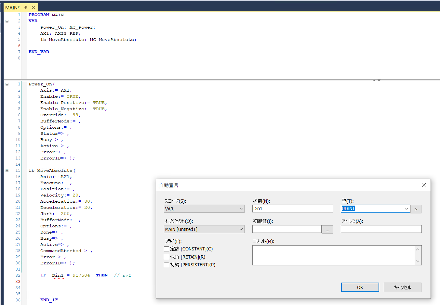440x305 pixels.
Task: Click the down arrow on the pane splitter
Action: pos(379,80)
